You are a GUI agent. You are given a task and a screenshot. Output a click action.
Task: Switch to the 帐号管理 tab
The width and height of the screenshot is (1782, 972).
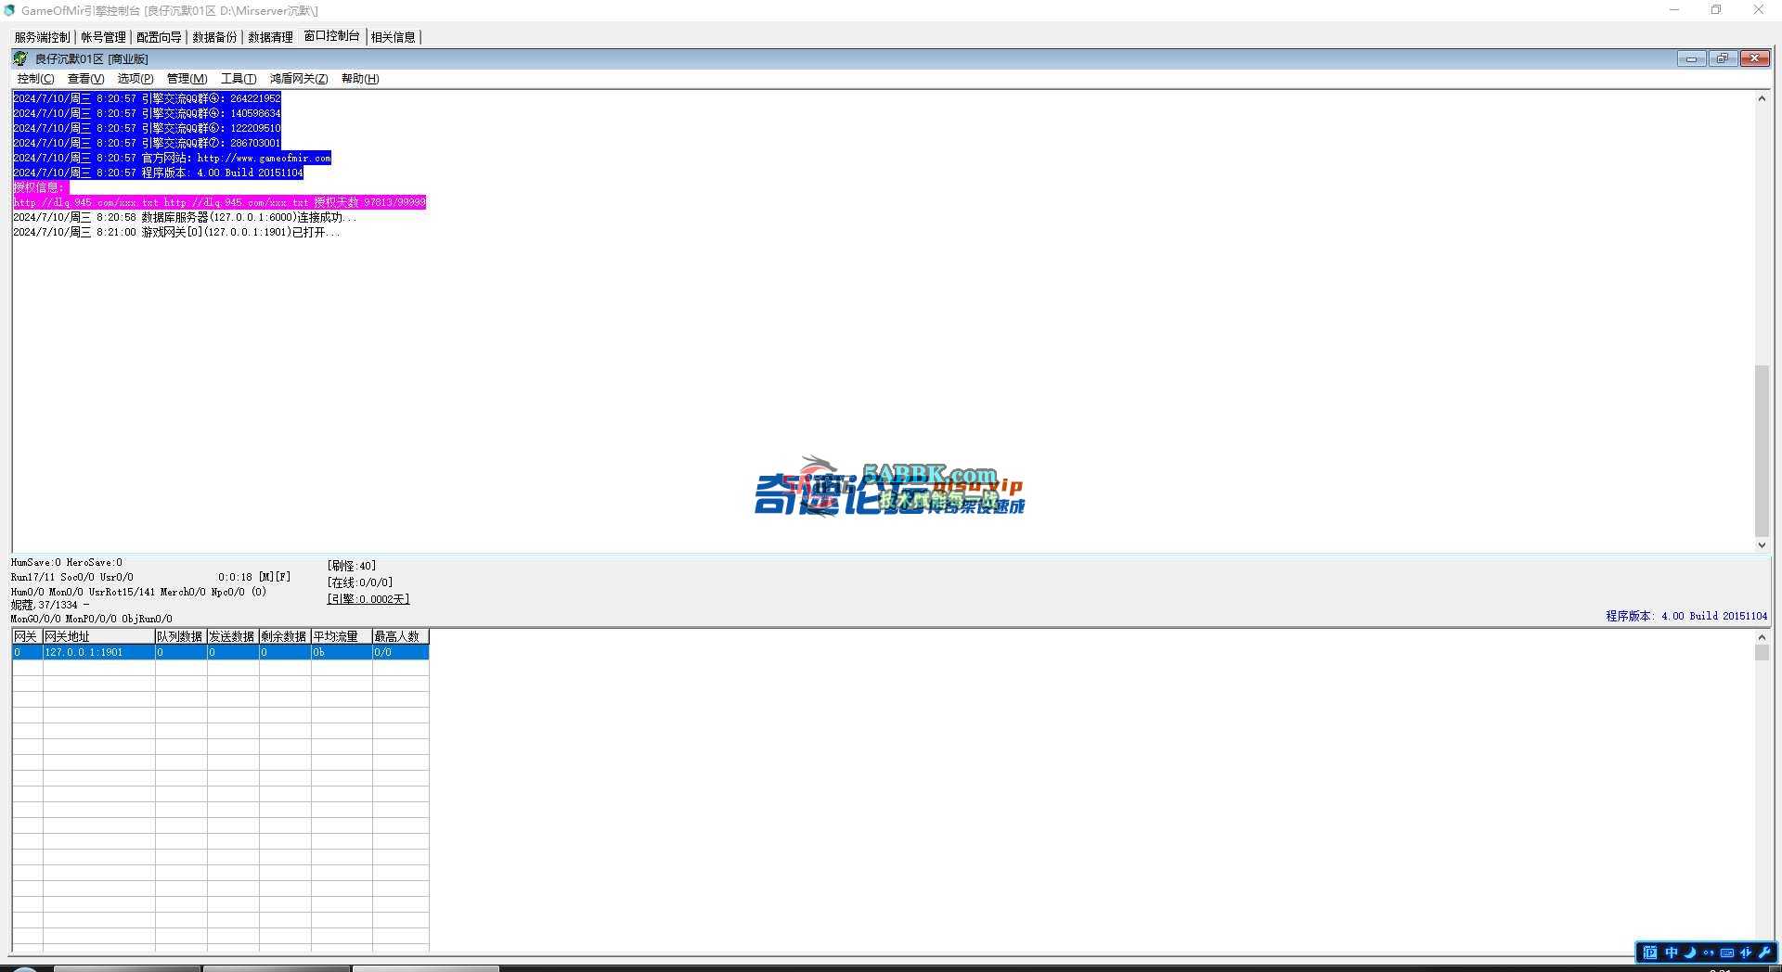103,37
